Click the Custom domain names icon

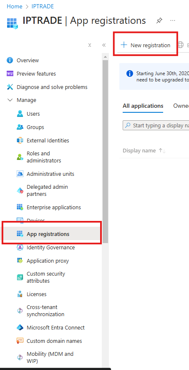(20, 341)
